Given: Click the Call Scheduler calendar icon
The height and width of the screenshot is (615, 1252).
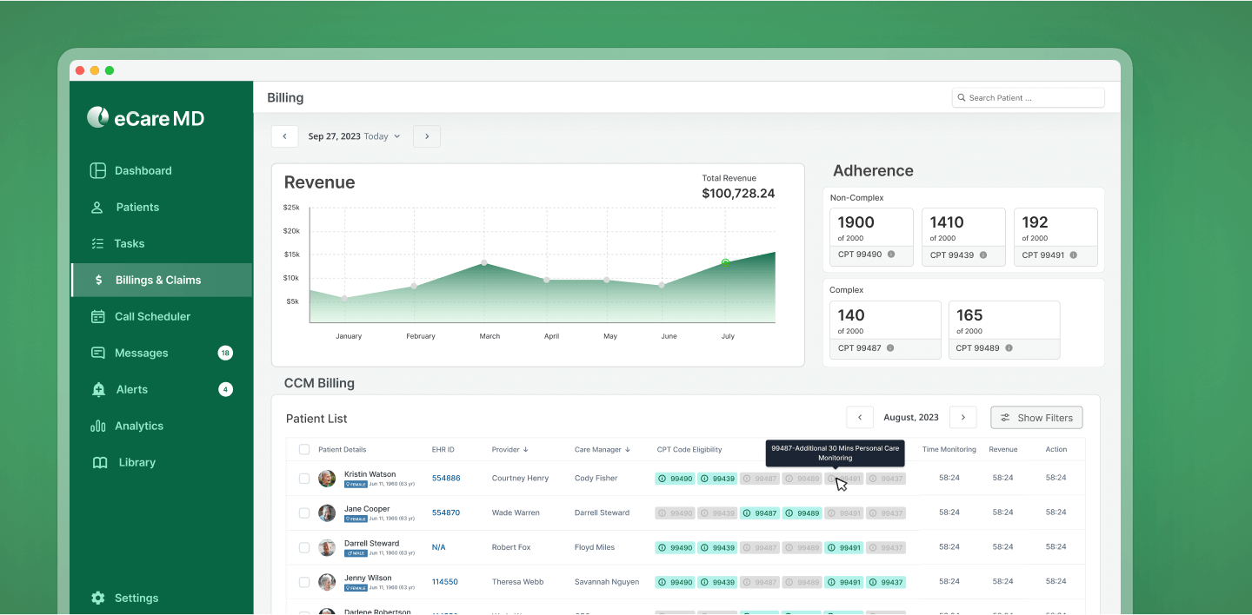Looking at the screenshot, I should click(x=98, y=317).
